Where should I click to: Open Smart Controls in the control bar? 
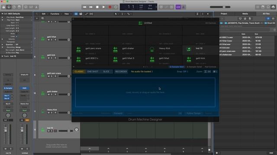[26, 7]
